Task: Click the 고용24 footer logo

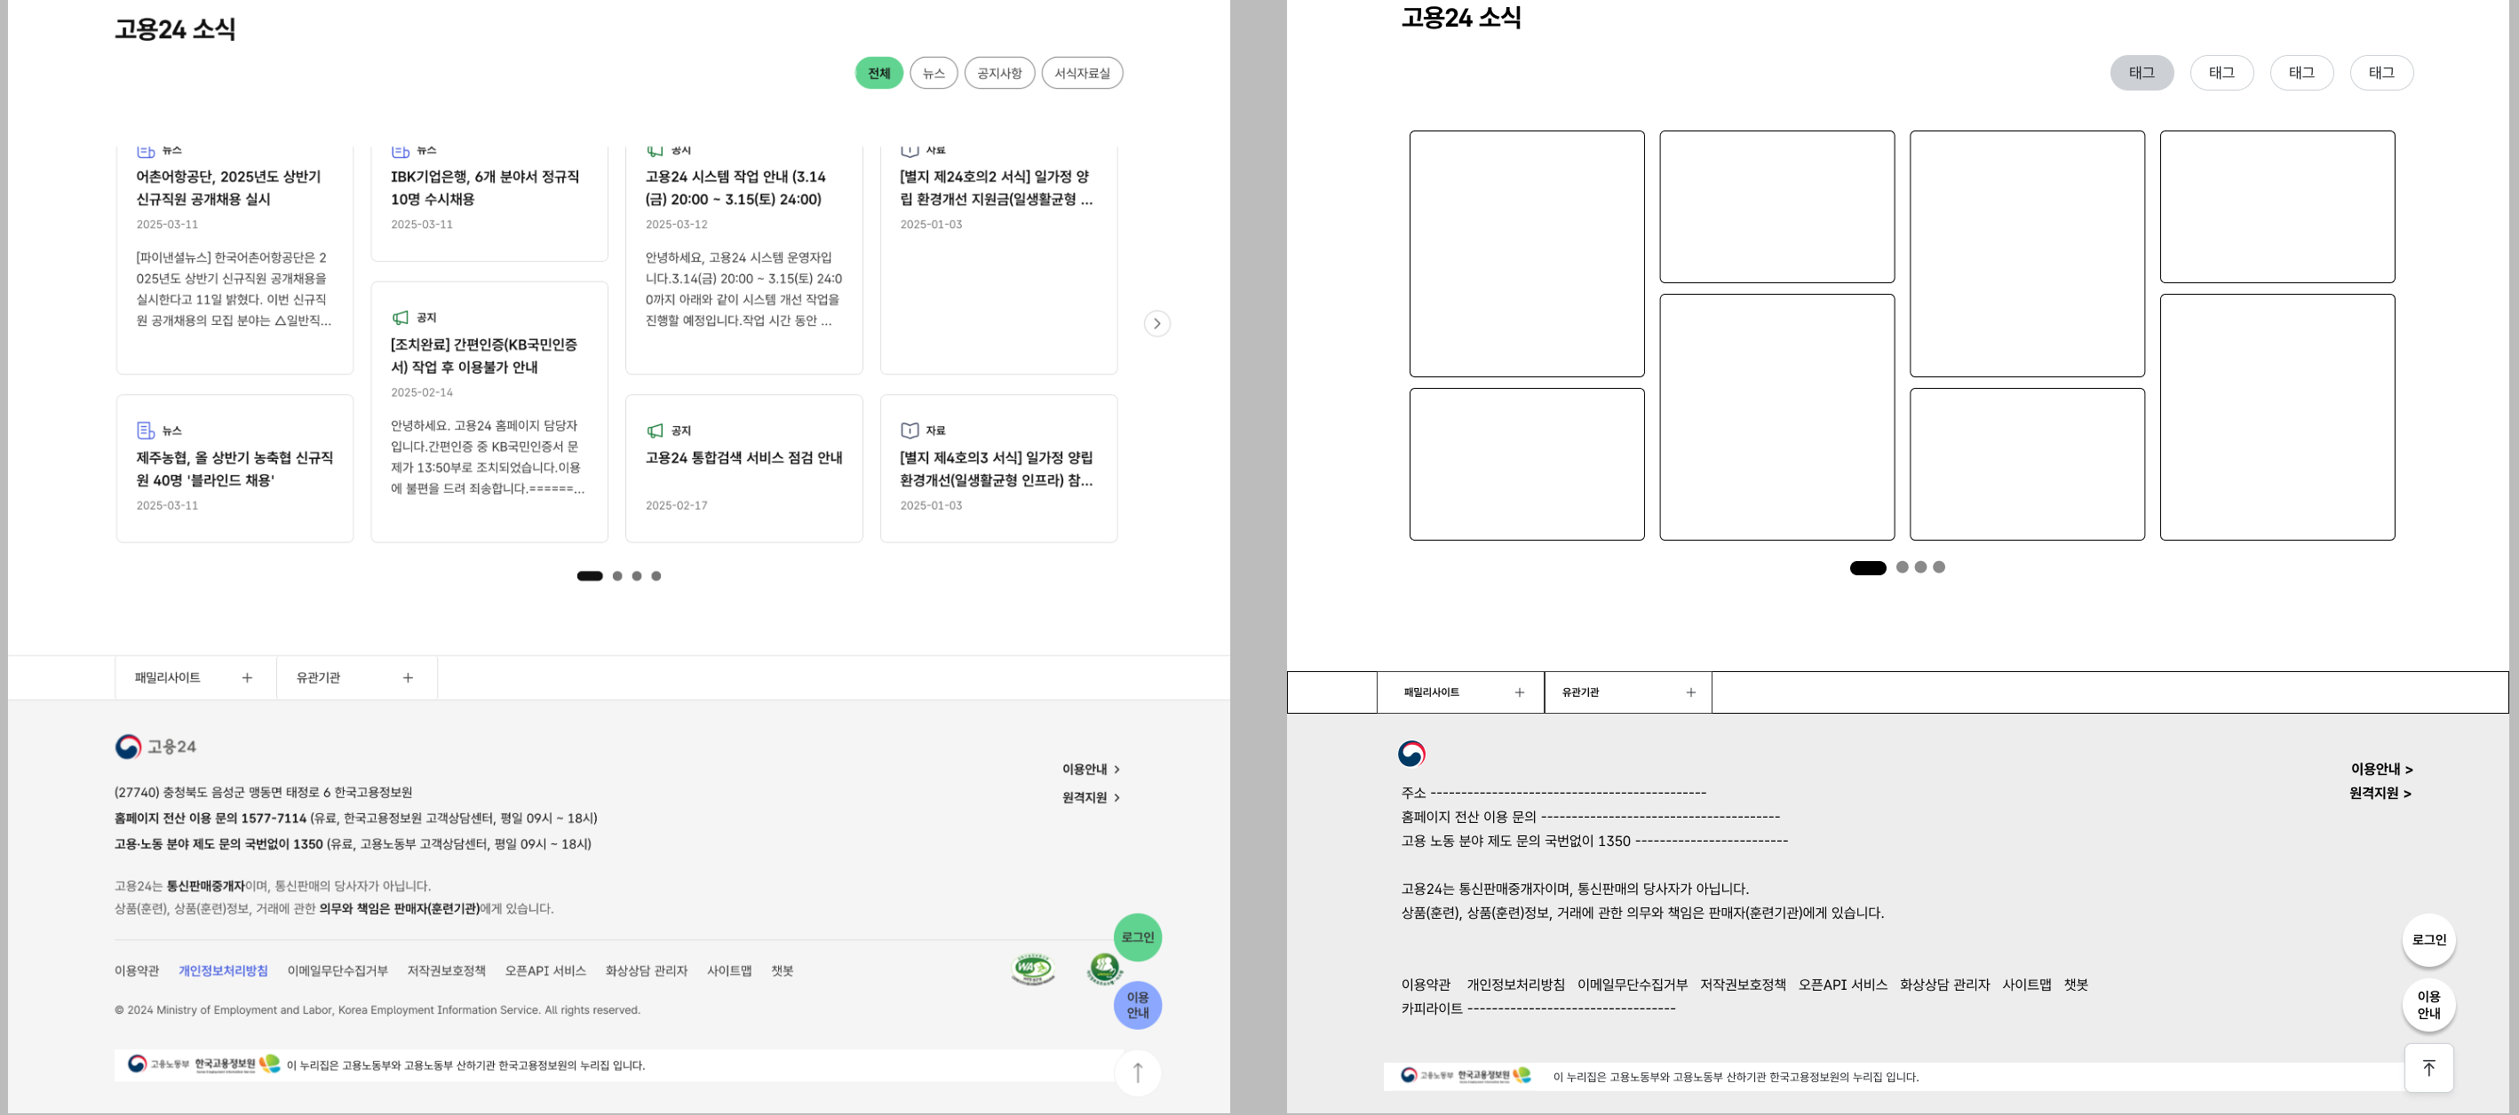Action: tap(155, 747)
